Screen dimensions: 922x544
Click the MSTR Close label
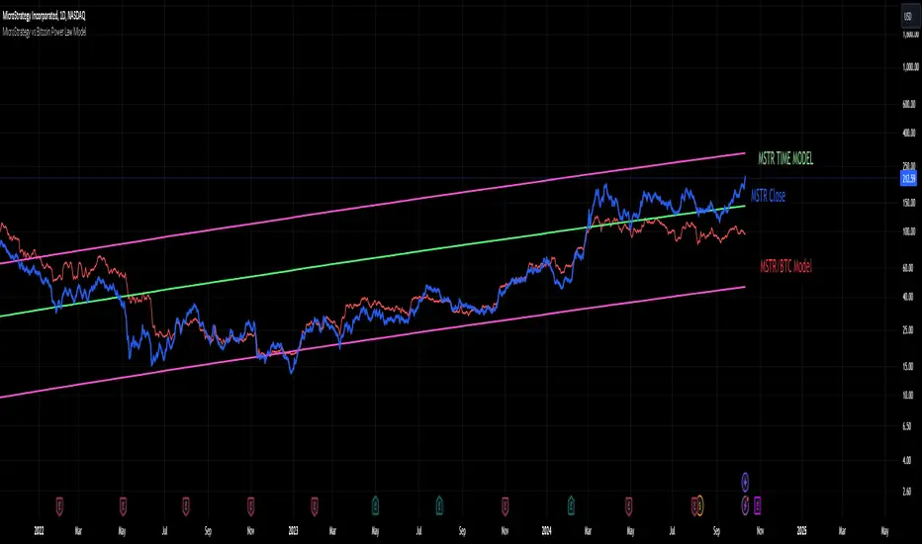click(768, 196)
